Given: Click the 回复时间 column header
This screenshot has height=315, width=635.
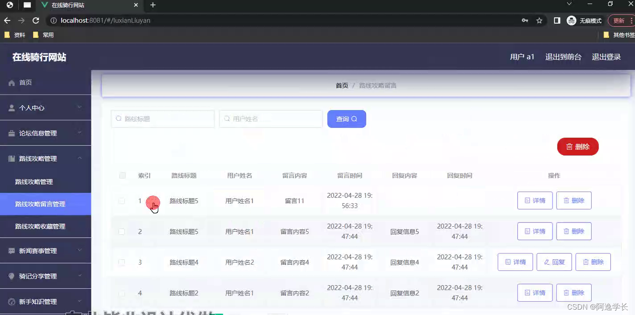Looking at the screenshot, I should point(460,176).
